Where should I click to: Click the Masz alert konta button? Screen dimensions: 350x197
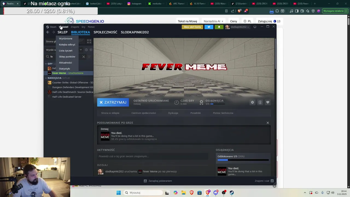(x=192, y=27)
